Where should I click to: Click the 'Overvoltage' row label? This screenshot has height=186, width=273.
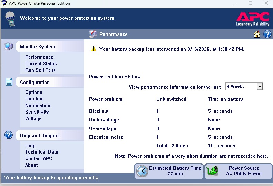click(x=103, y=128)
